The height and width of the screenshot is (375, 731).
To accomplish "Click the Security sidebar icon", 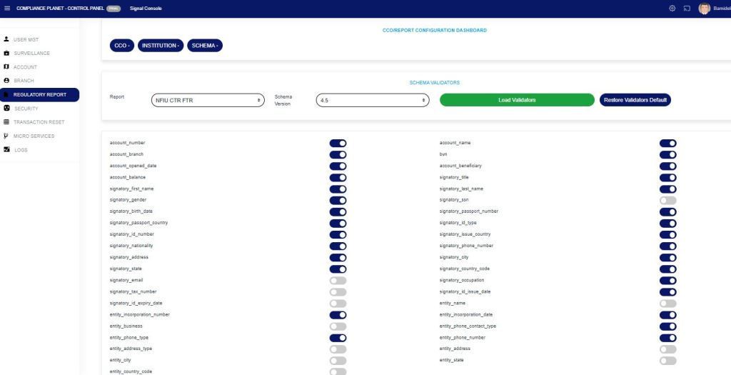I will [6, 109].
